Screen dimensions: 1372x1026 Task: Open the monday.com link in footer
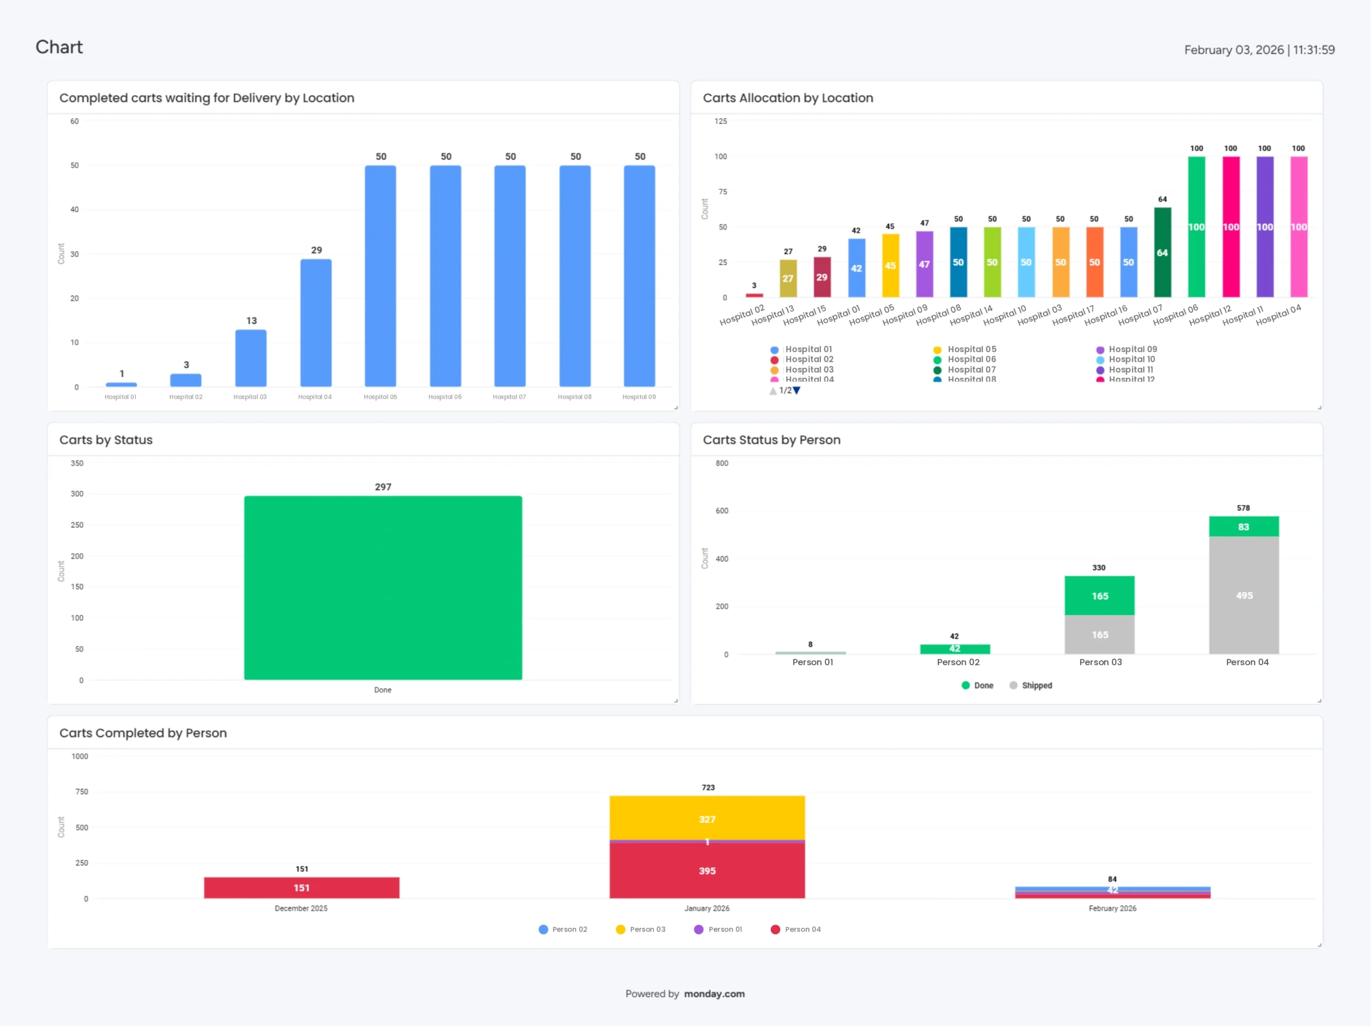(714, 994)
